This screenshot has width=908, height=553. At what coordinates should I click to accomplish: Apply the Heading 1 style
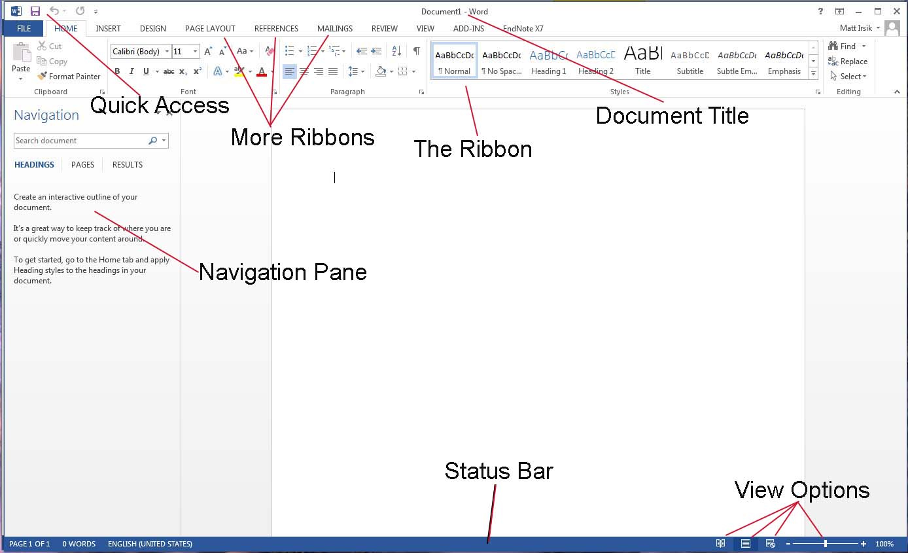coord(548,61)
